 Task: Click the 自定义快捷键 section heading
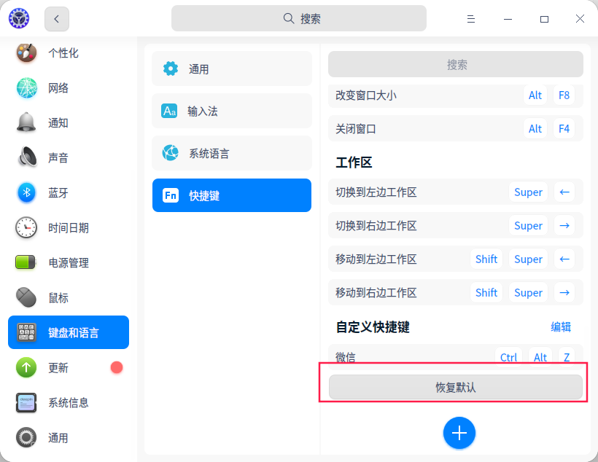373,327
